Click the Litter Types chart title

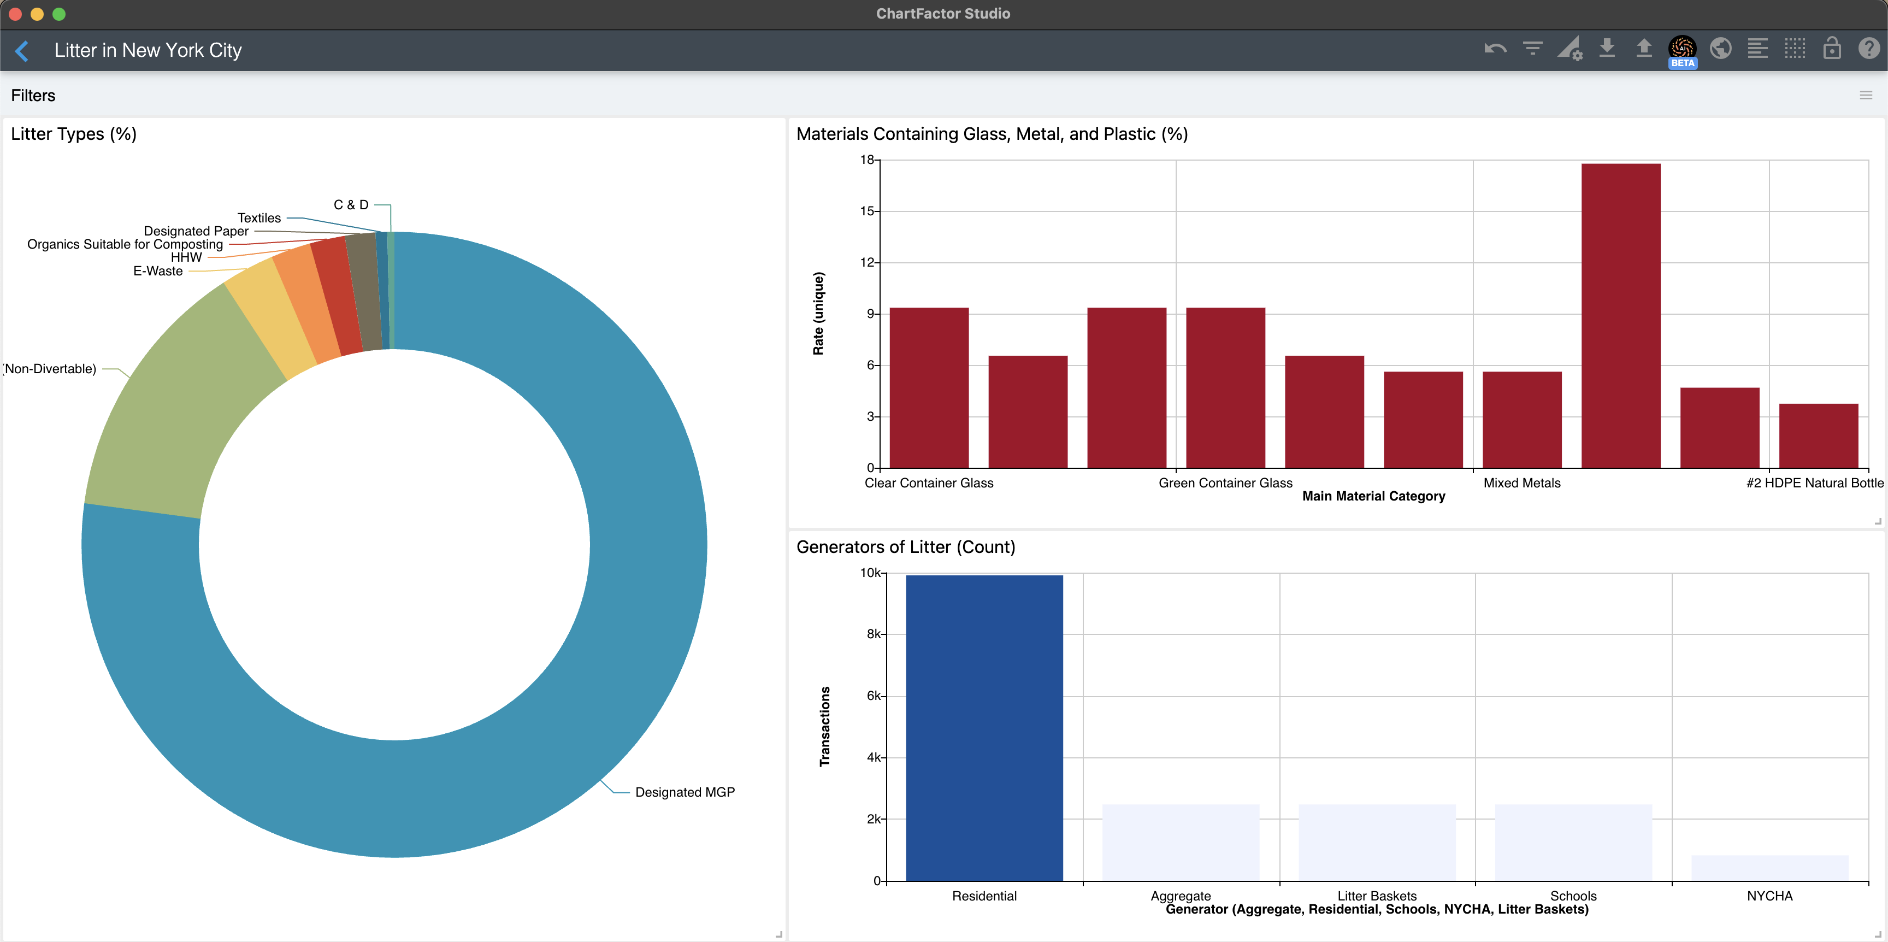[74, 134]
